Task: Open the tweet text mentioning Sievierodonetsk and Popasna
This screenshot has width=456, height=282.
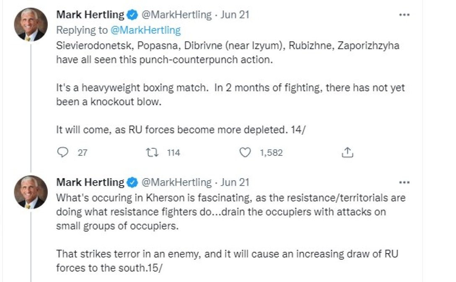Action: pos(226,52)
